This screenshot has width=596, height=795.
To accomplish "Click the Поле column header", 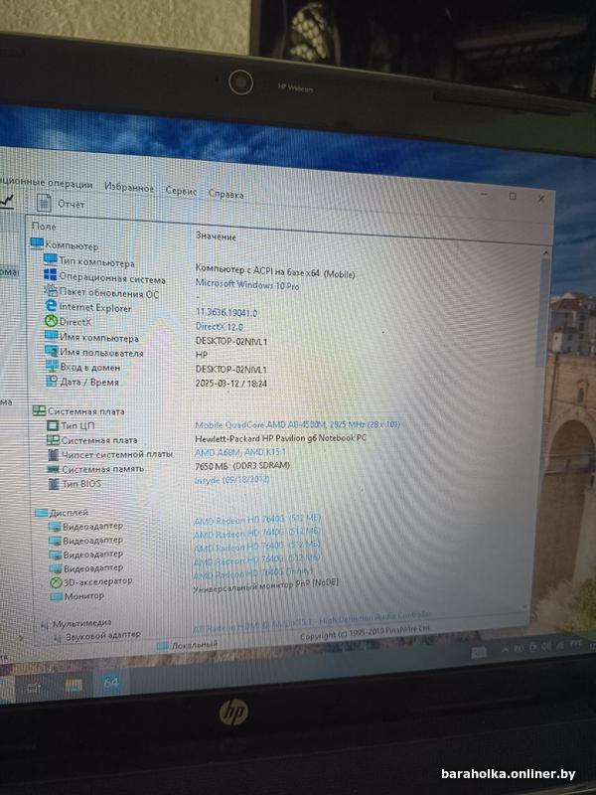I will (44, 227).
